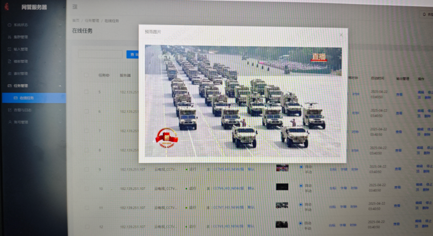433x236 pixels.
Task: Click the blue 查询 search button
Action: [x=132, y=54]
